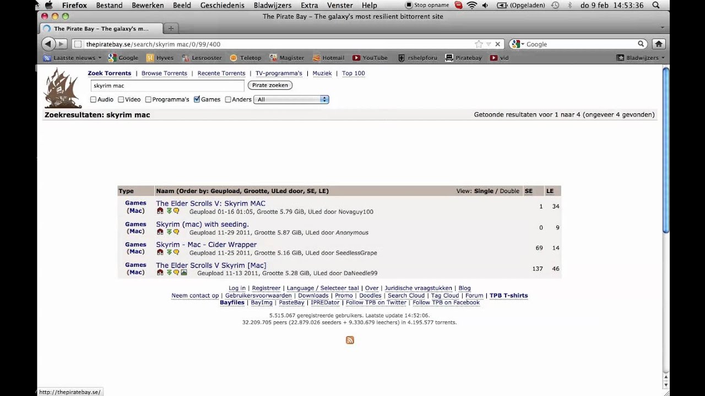Open the Bladwijzers menu in the menu bar
Viewport: 705px width, 396px height.
pos(273,5)
